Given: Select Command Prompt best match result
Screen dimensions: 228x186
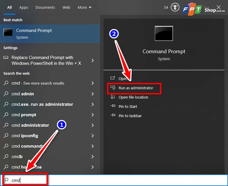Looking at the screenshot, I should click(x=50, y=34).
